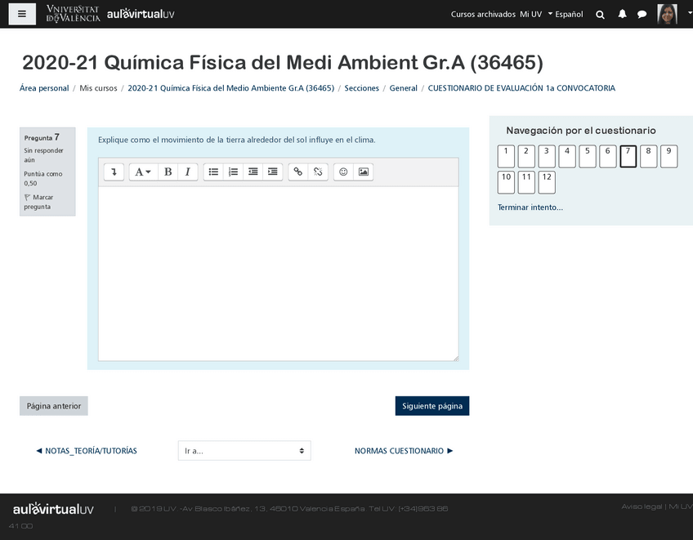The height and width of the screenshot is (540, 693).
Task: Open the emoticon picker
Action: [343, 172]
